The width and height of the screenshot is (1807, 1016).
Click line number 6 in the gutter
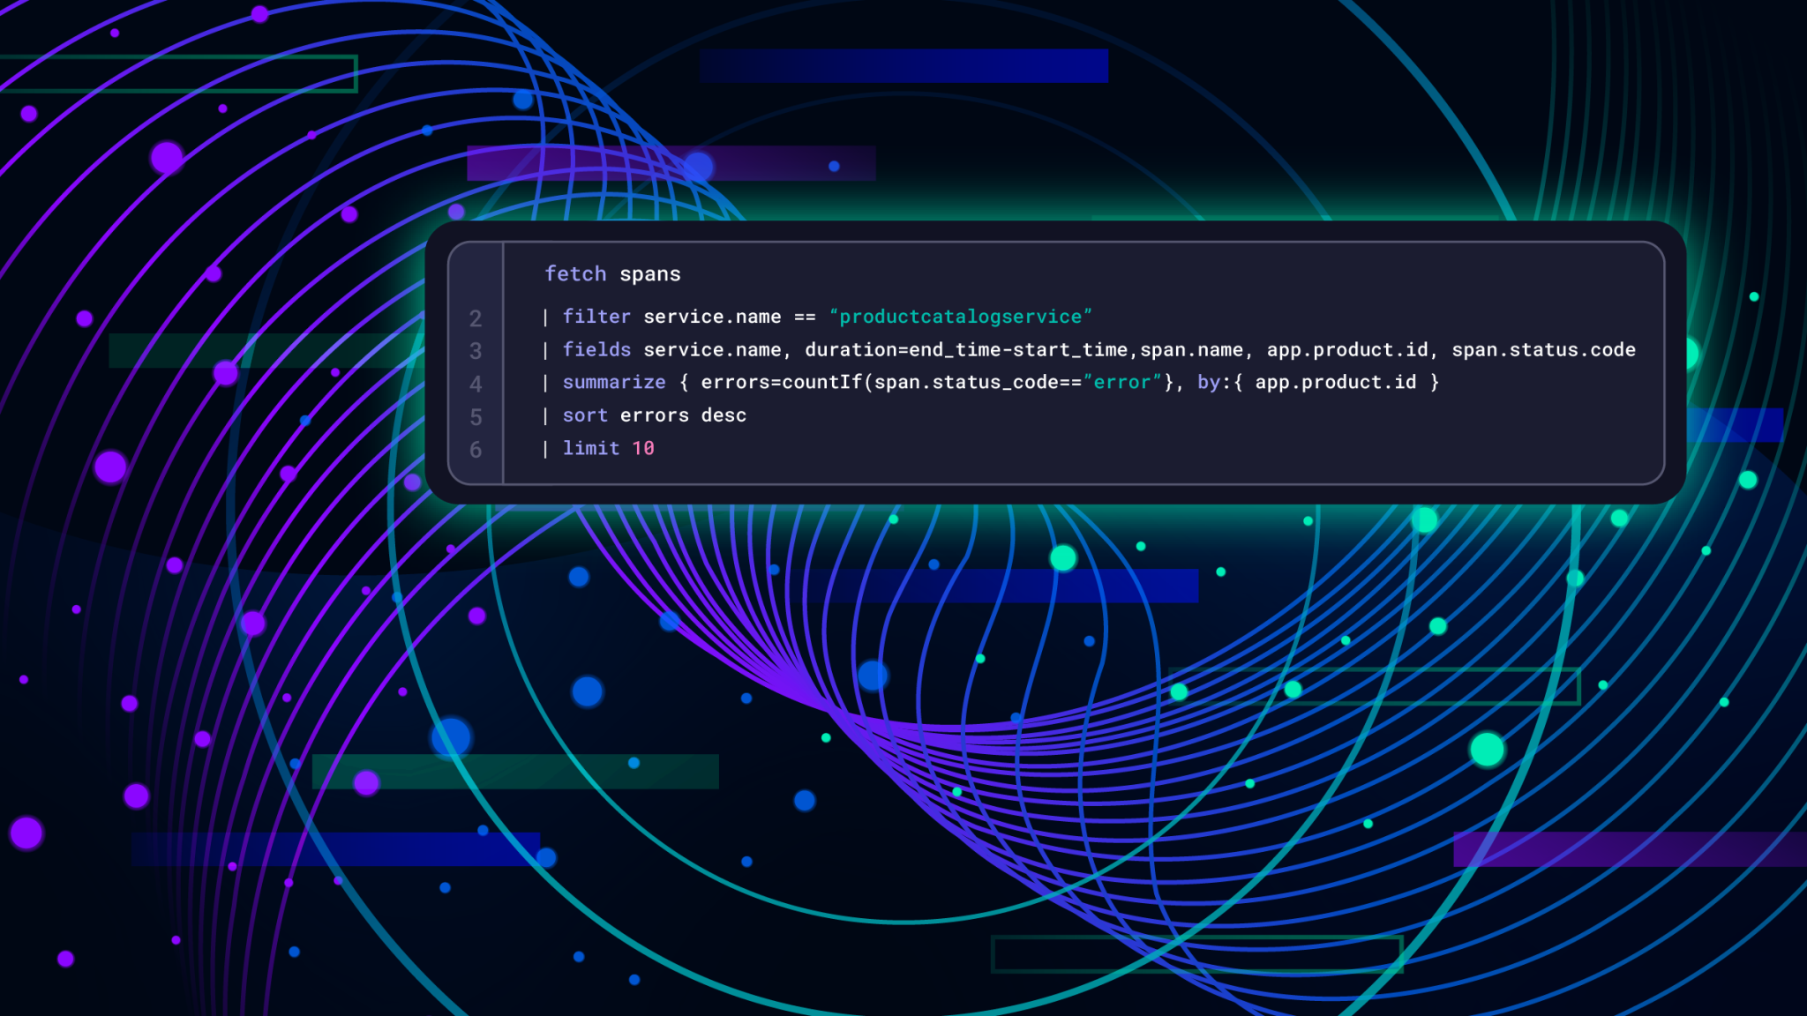tap(476, 448)
